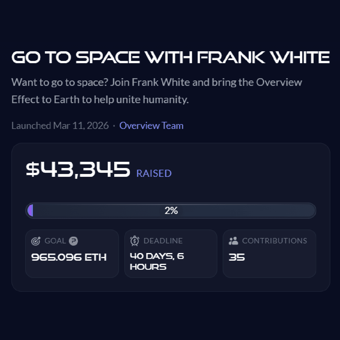Viewport: 340px width, 340px height.
Task: Click the CONTRIBUTIONS label text
Action: coord(274,241)
